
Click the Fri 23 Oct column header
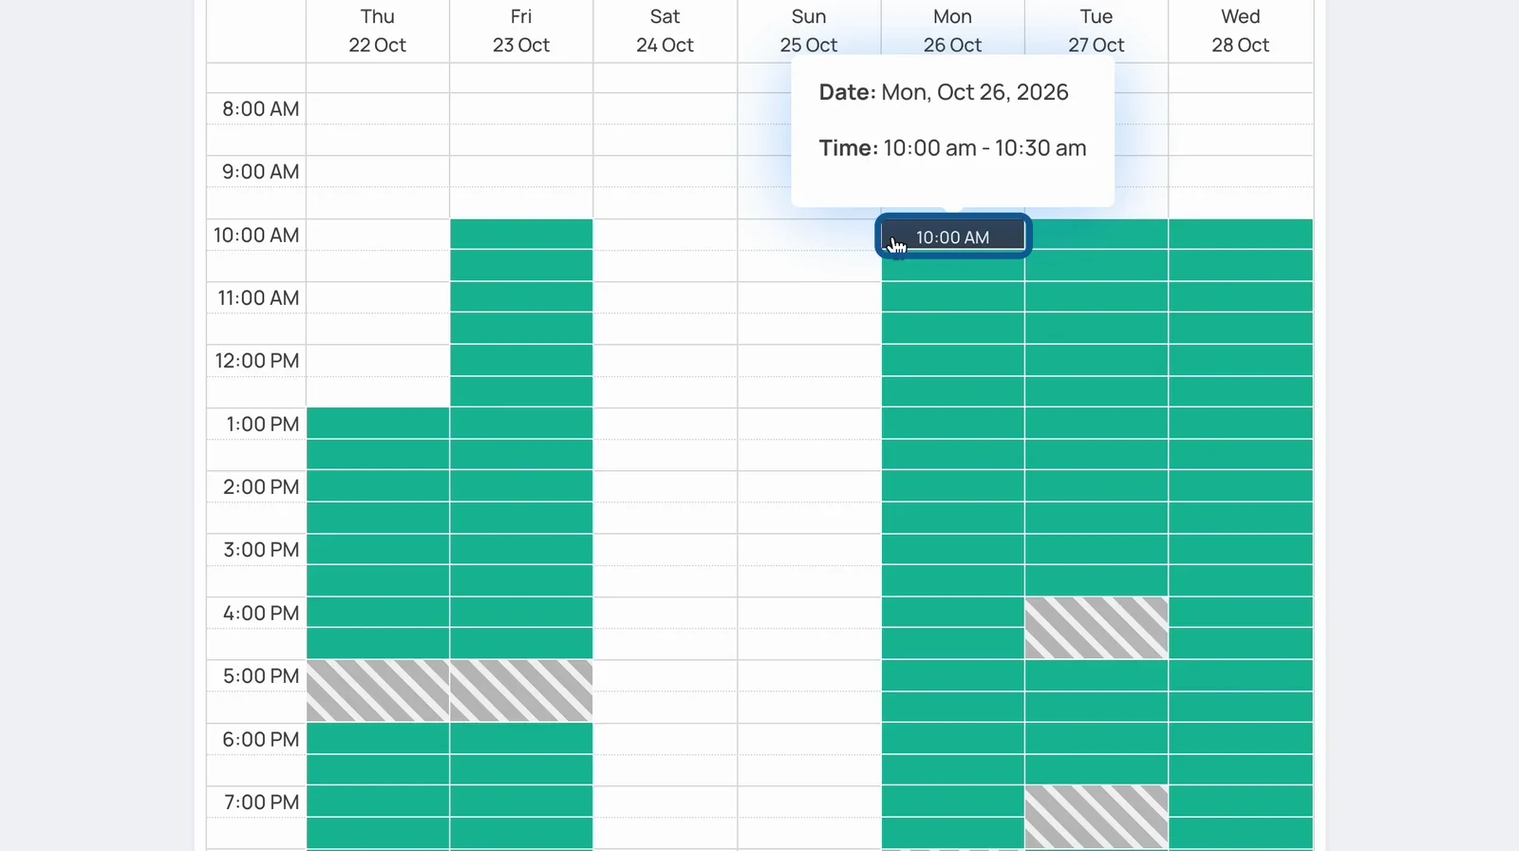click(x=521, y=30)
